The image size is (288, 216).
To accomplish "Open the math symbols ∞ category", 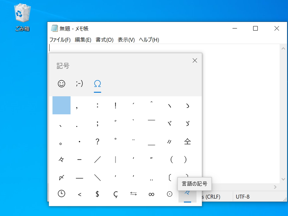I will coord(151,193).
